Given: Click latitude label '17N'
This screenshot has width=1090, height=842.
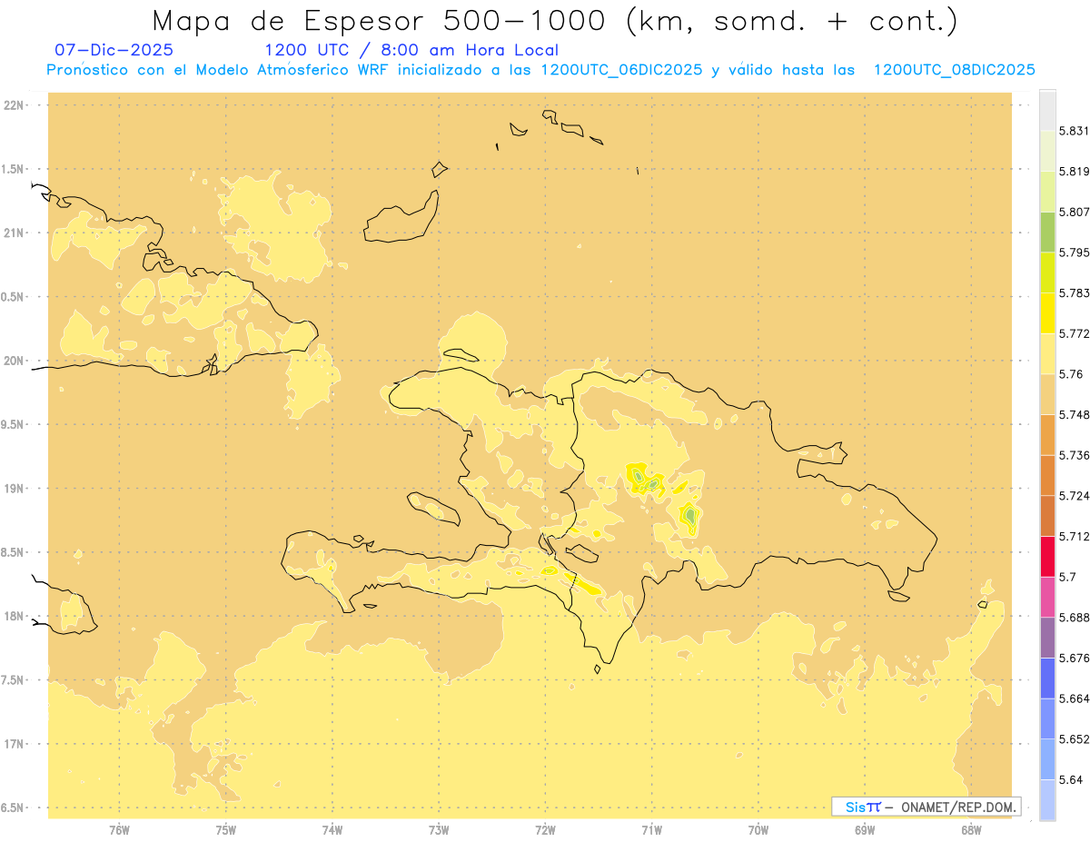Looking at the screenshot, I should pos(14,744).
